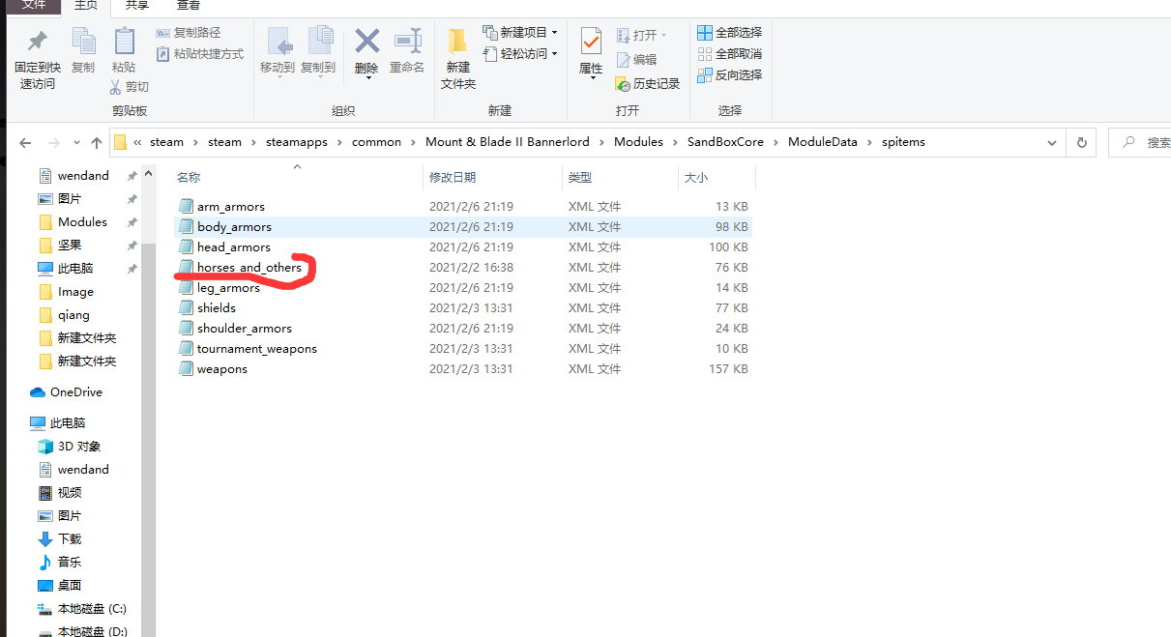Expand the address bar history dropdown

pos(1052,142)
